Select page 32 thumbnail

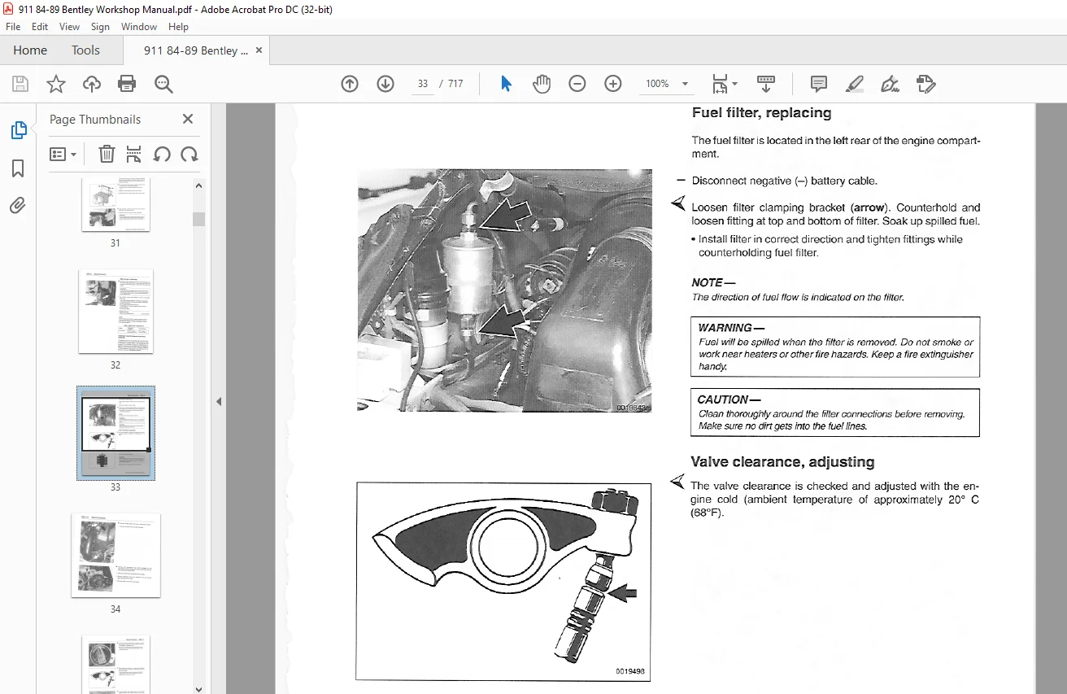pyautogui.click(x=115, y=312)
